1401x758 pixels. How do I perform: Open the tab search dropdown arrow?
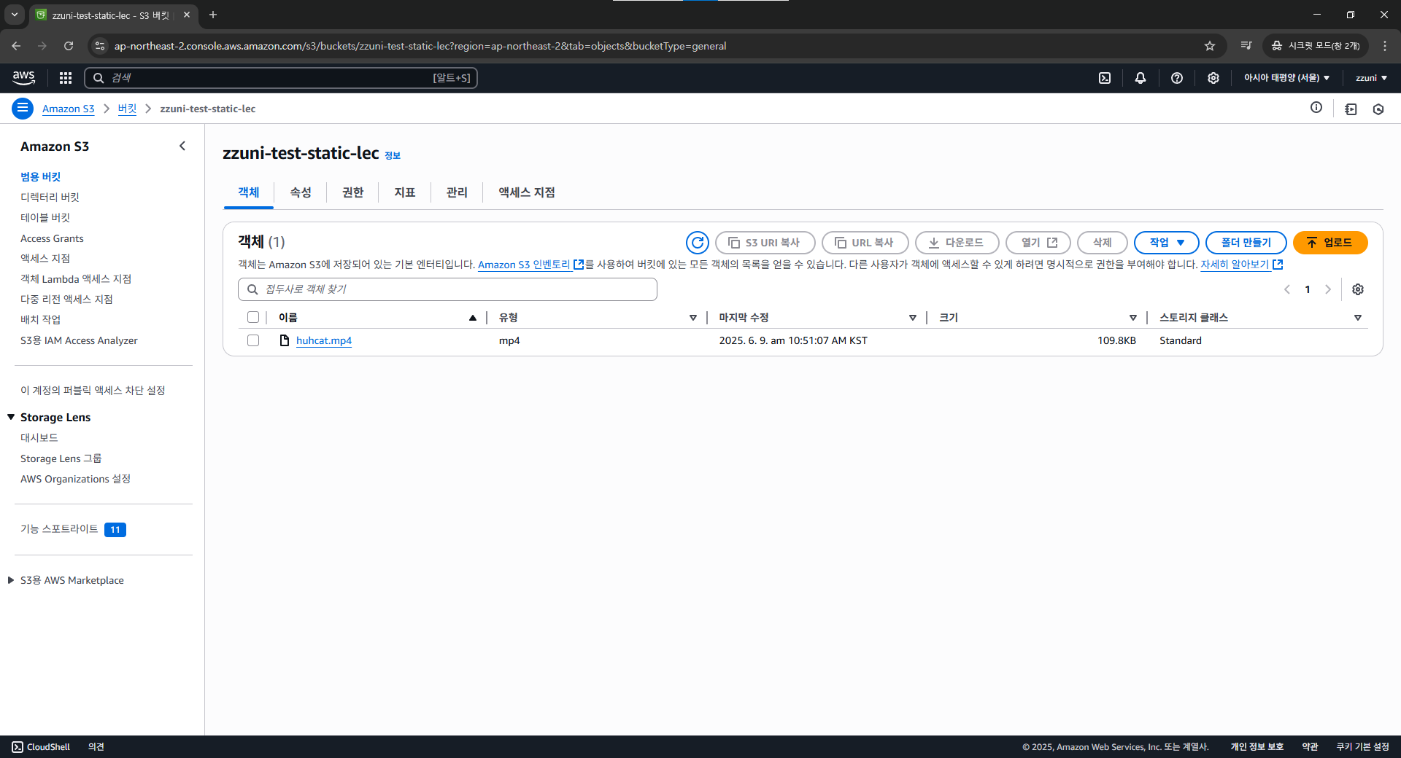[x=15, y=15]
